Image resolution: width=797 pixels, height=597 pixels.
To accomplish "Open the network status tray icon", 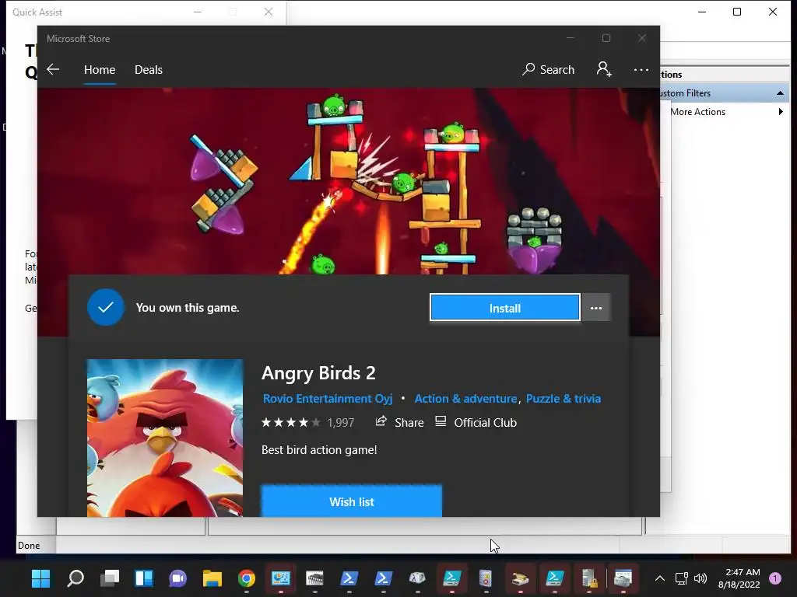I will 681,578.
